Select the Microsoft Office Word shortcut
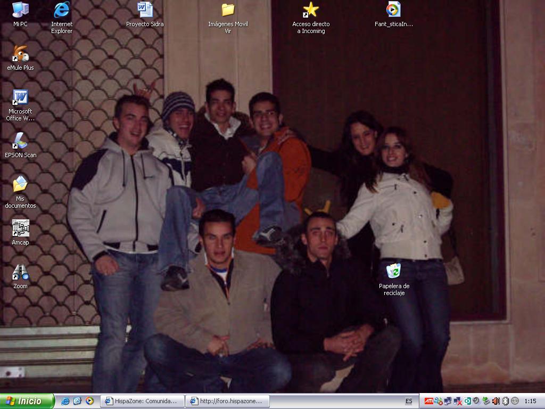 tap(20, 97)
